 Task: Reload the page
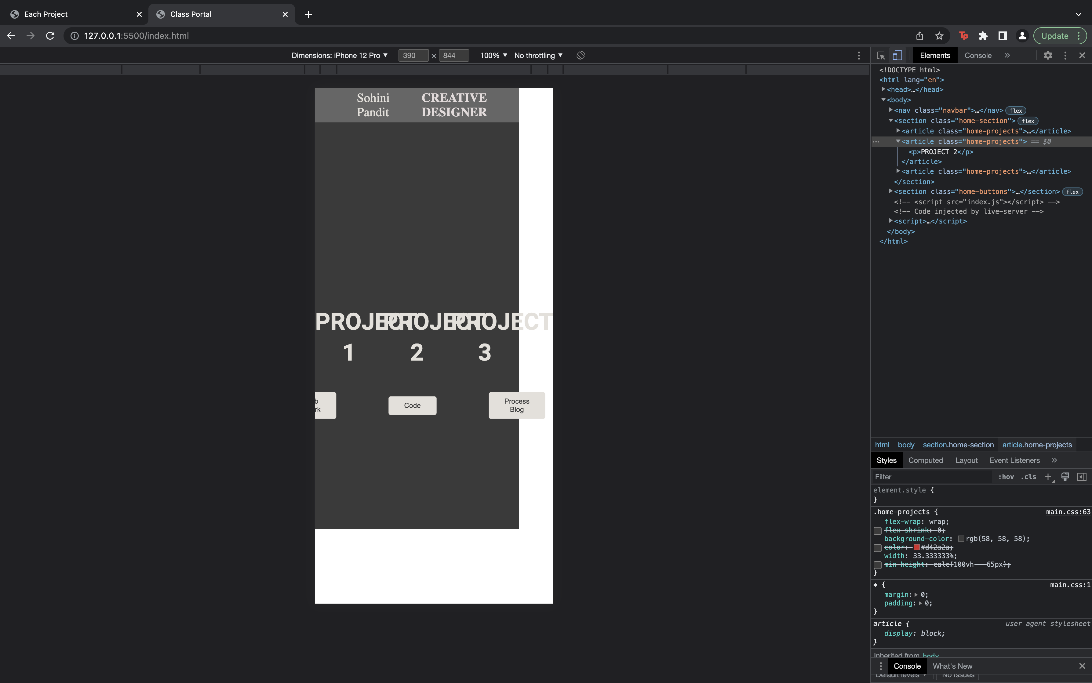50,36
